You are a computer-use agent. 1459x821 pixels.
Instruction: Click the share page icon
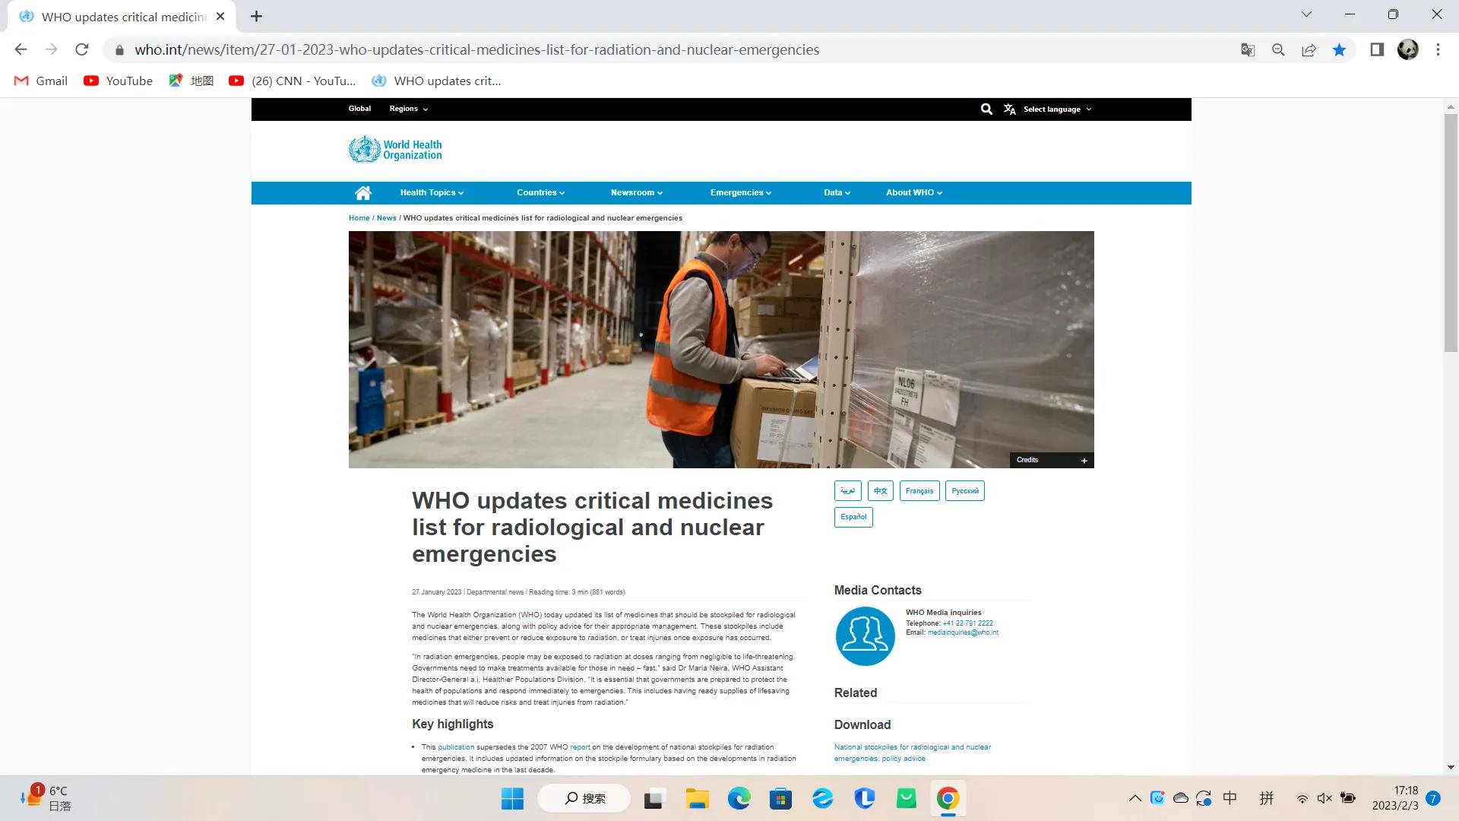(x=1309, y=50)
